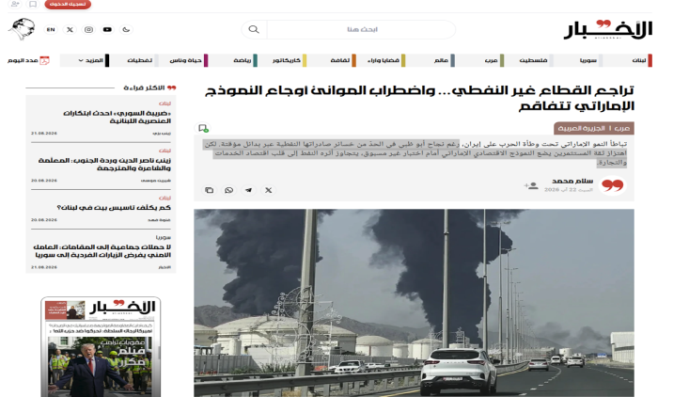This screenshot has width=689, height=397.
Task: Focus the ابحث هنا search field
Action: point(361,29)
